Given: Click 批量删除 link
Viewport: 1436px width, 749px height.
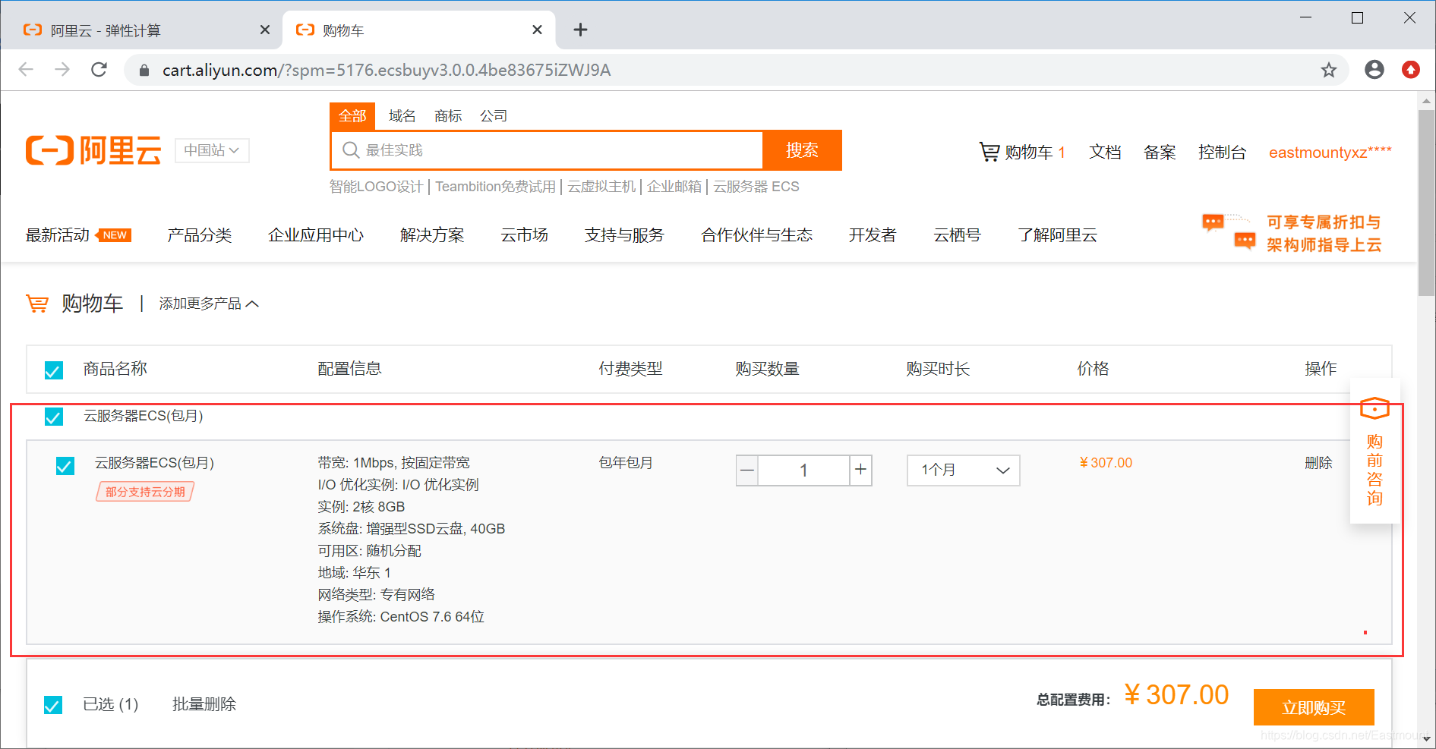Looking at the screenshot, I should click(204, 705).
